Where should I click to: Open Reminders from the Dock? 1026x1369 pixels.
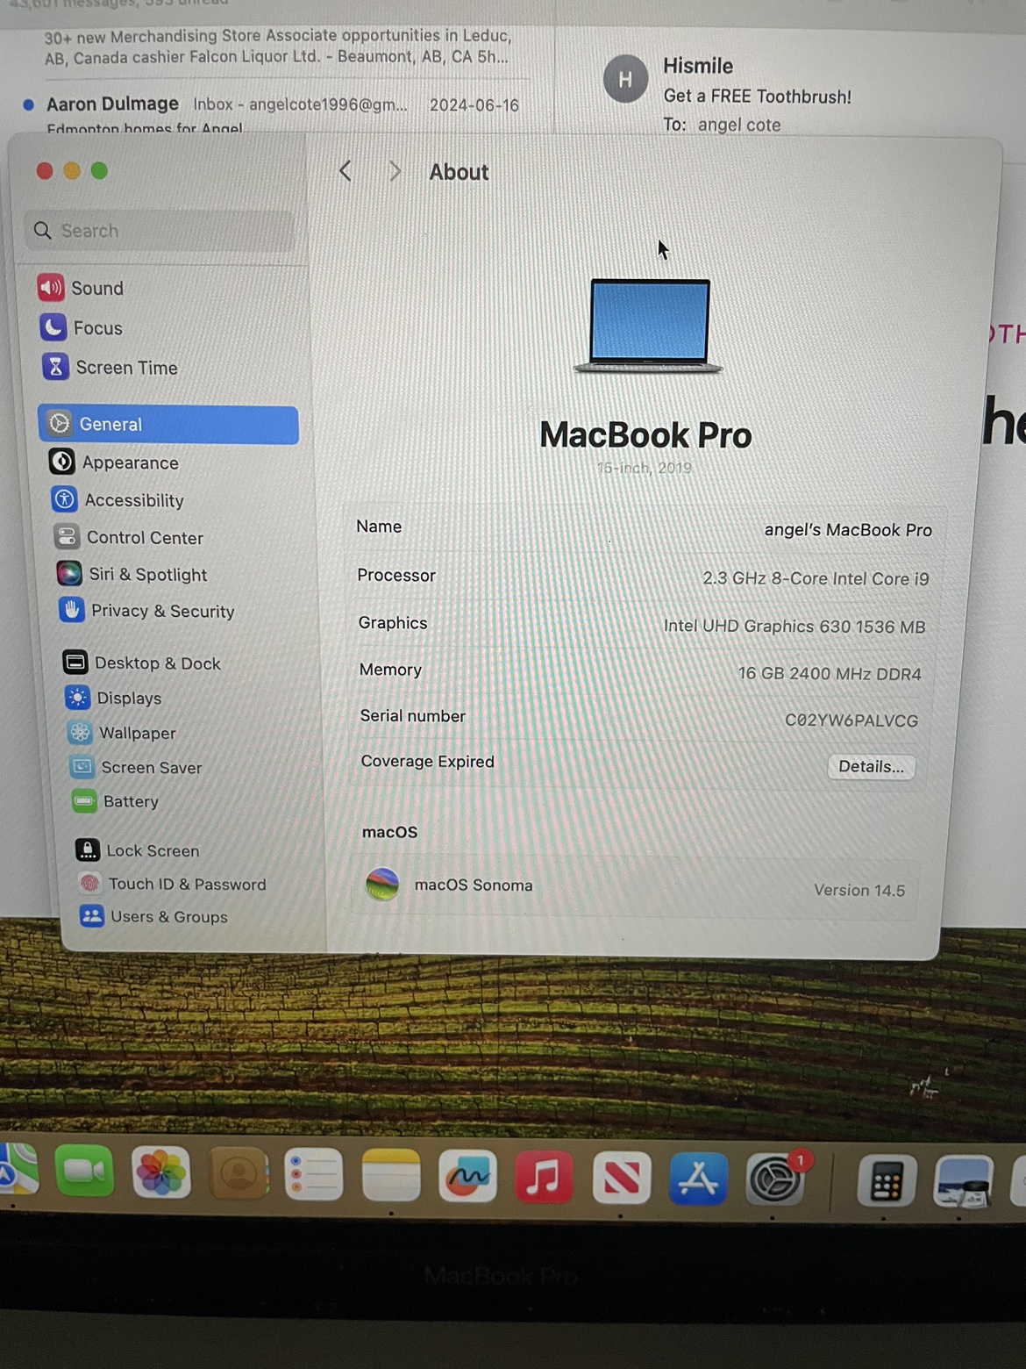click(x=314, y=1174)
